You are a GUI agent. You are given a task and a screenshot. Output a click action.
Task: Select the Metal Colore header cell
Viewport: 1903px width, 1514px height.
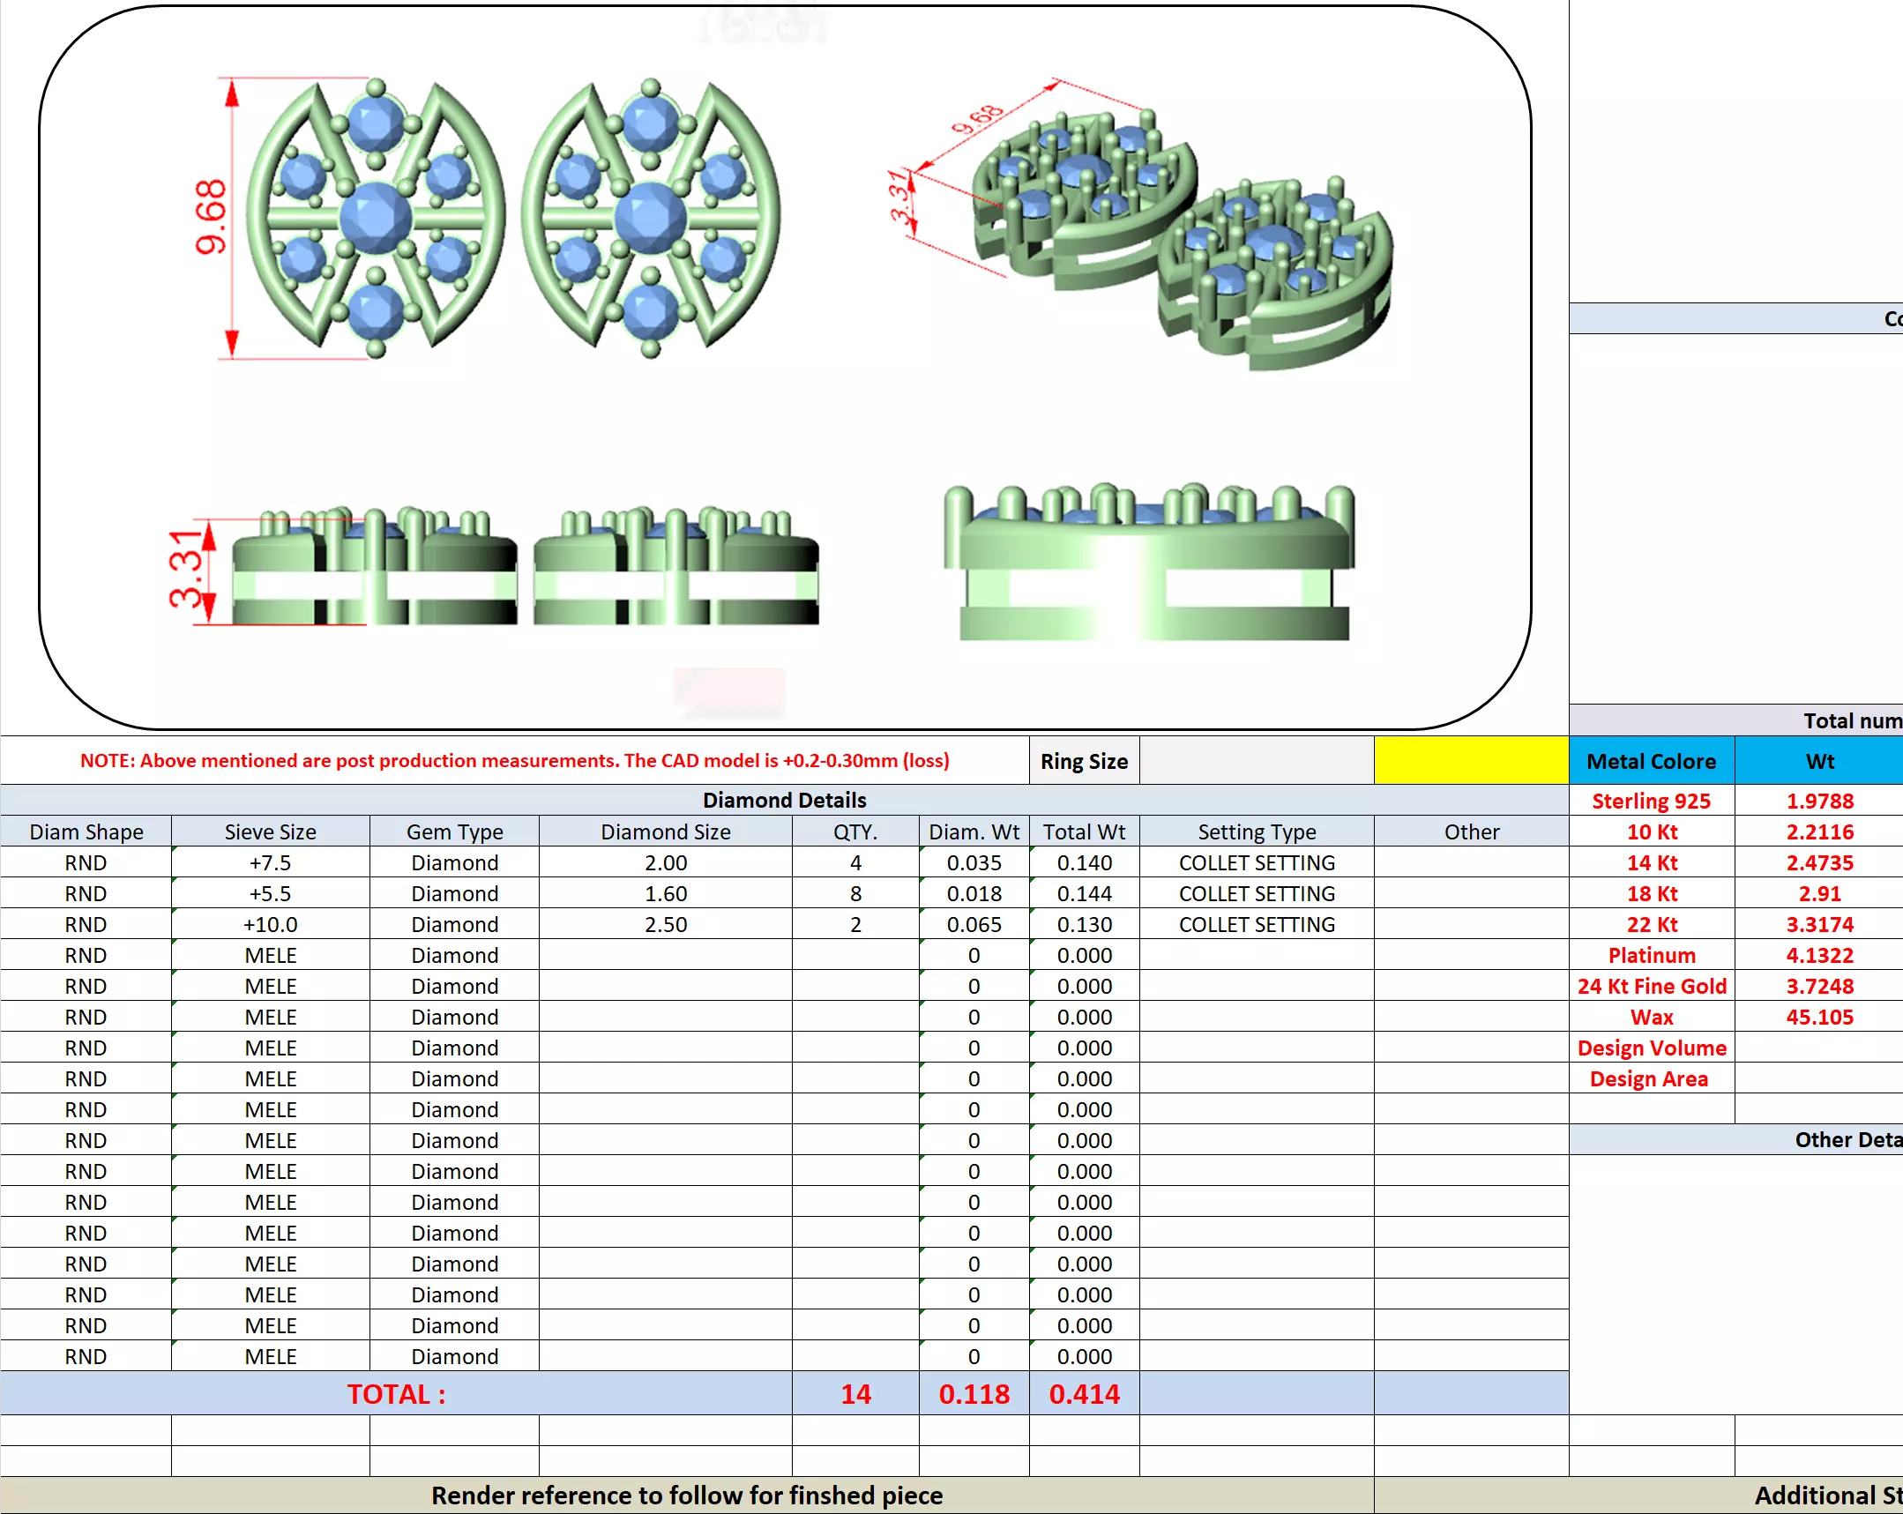pos(1651,761)
